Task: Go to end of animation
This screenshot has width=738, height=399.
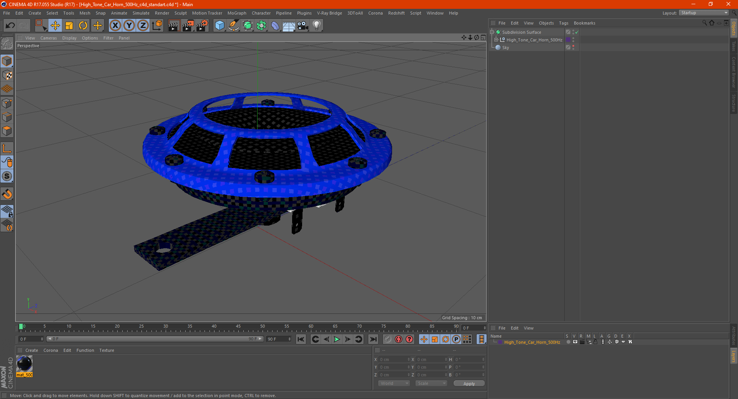Action: 373,339
